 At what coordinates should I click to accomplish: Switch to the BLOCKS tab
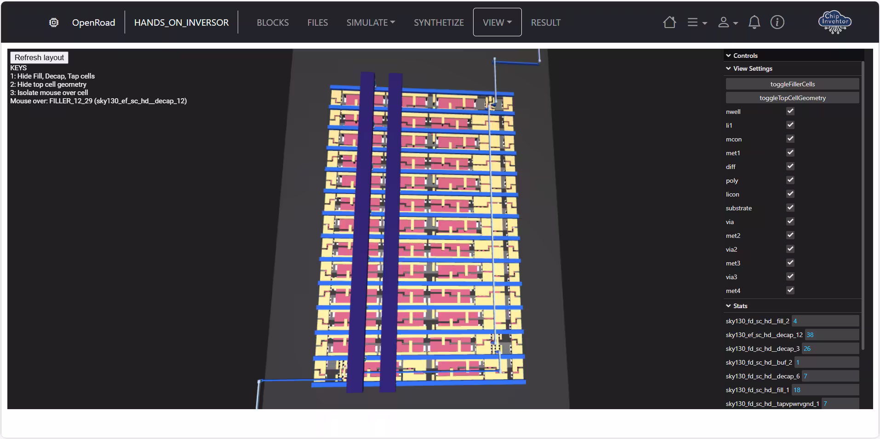[x=273, y=23]
